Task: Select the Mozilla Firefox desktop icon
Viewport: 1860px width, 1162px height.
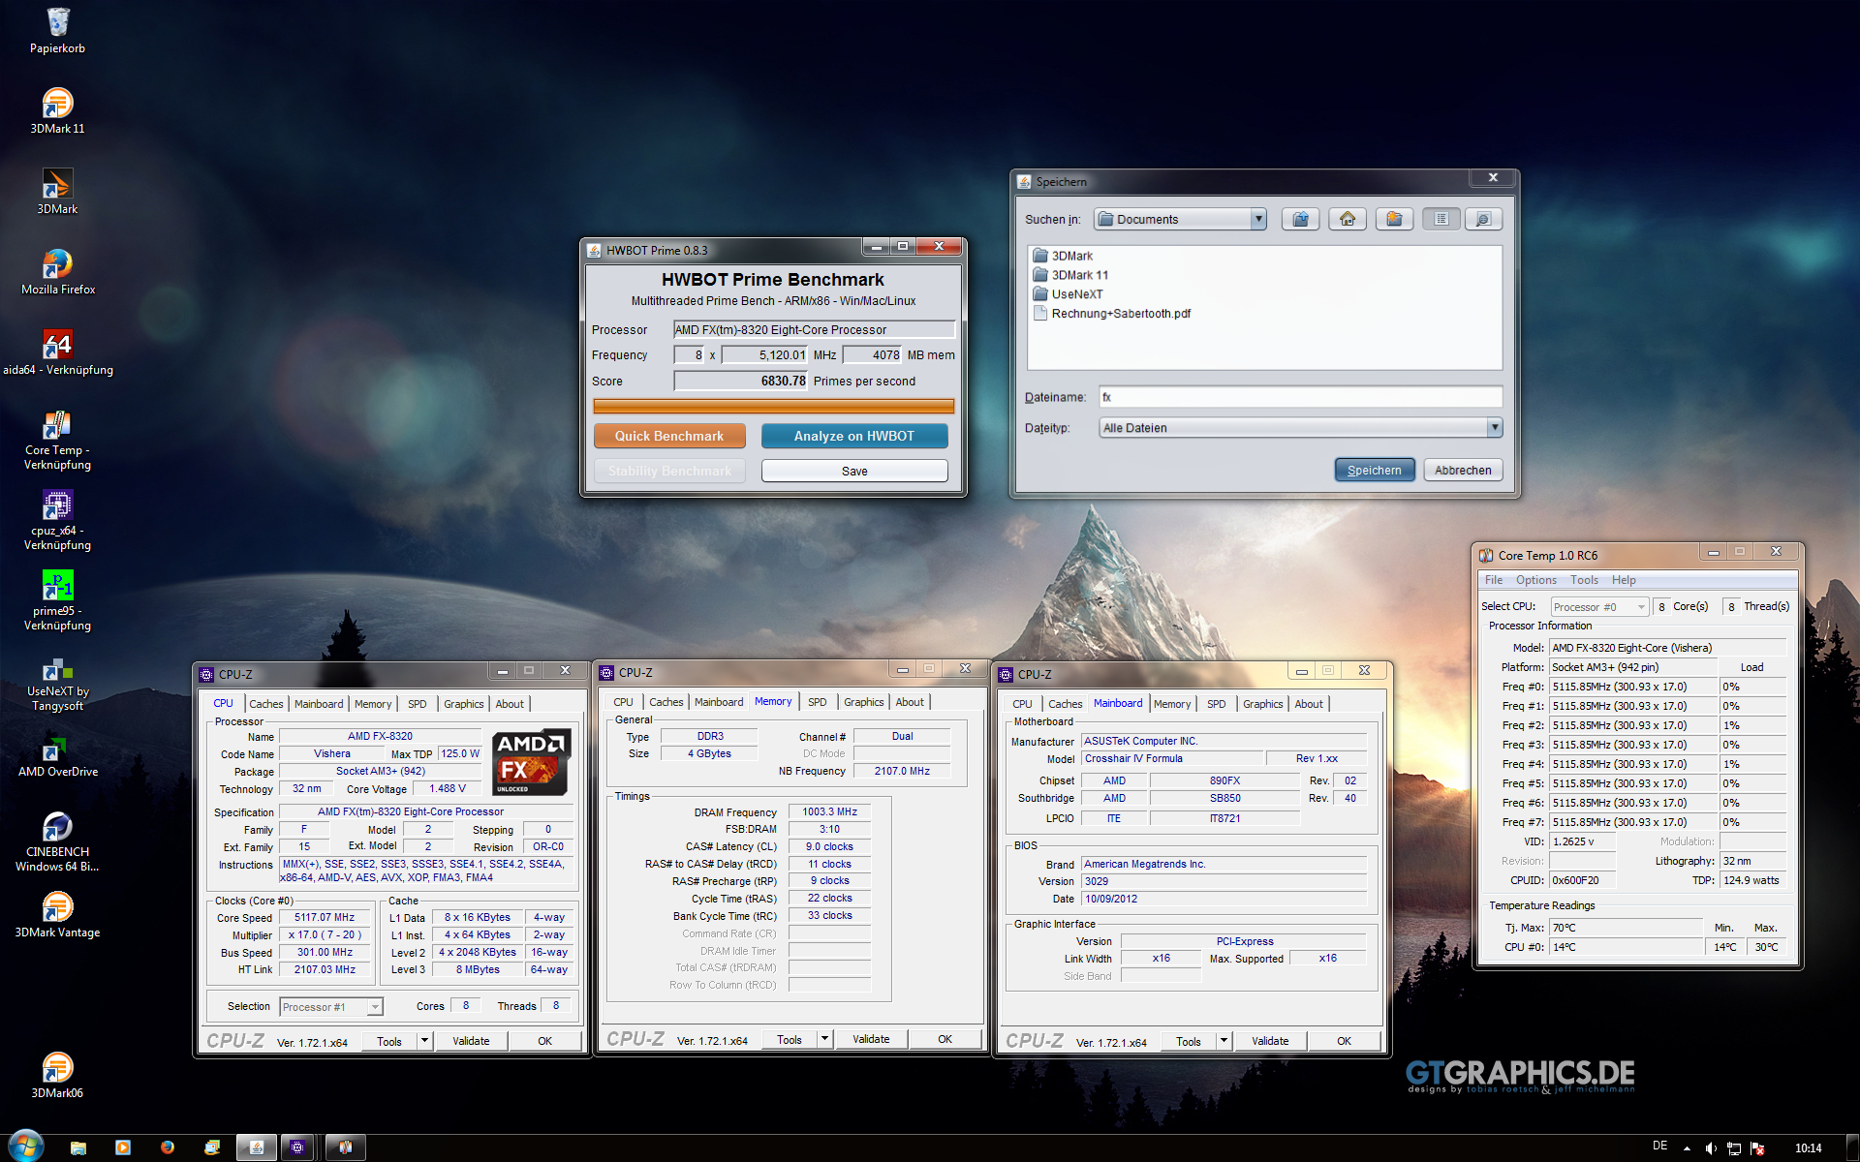Action: pos(57,272)
